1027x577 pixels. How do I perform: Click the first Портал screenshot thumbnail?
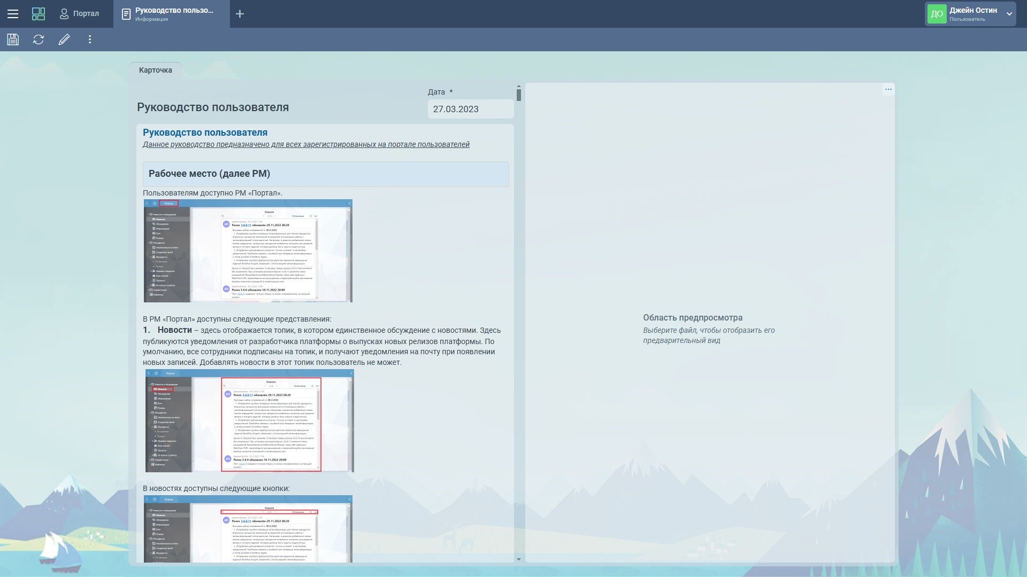pyautogui.click(x=248, y=251)
